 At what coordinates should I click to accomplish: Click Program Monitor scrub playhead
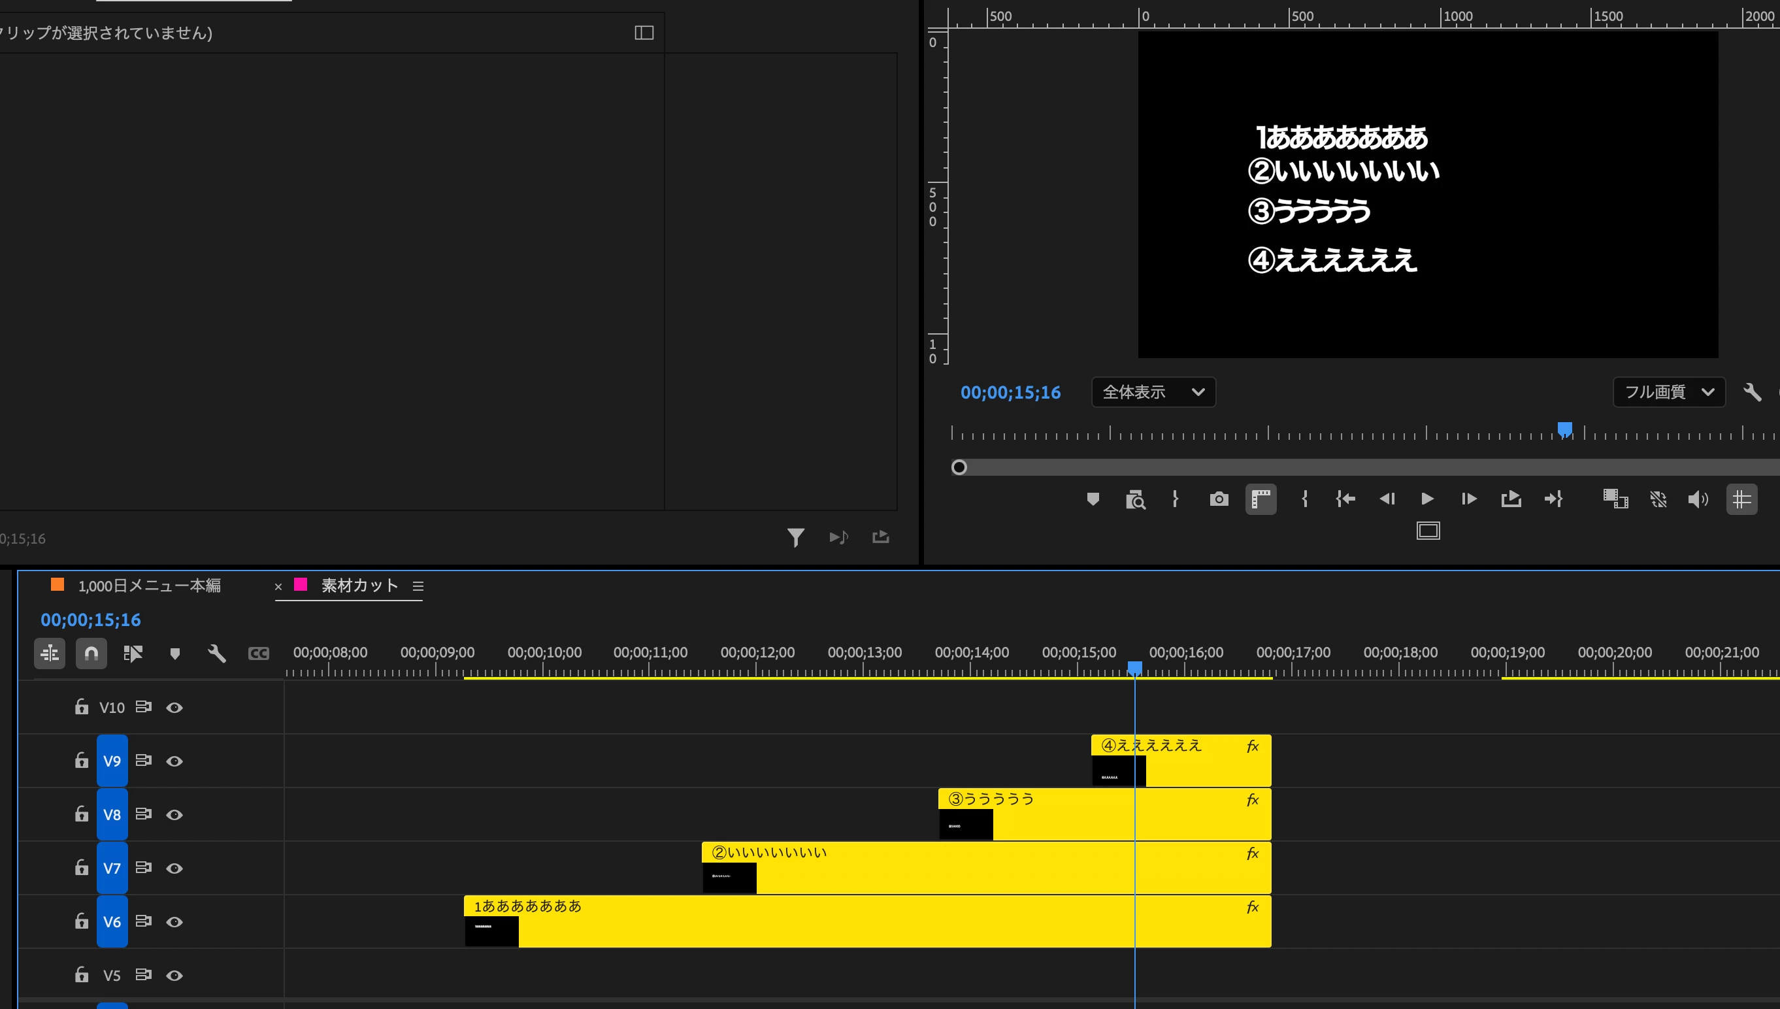tap(1564, 431)
